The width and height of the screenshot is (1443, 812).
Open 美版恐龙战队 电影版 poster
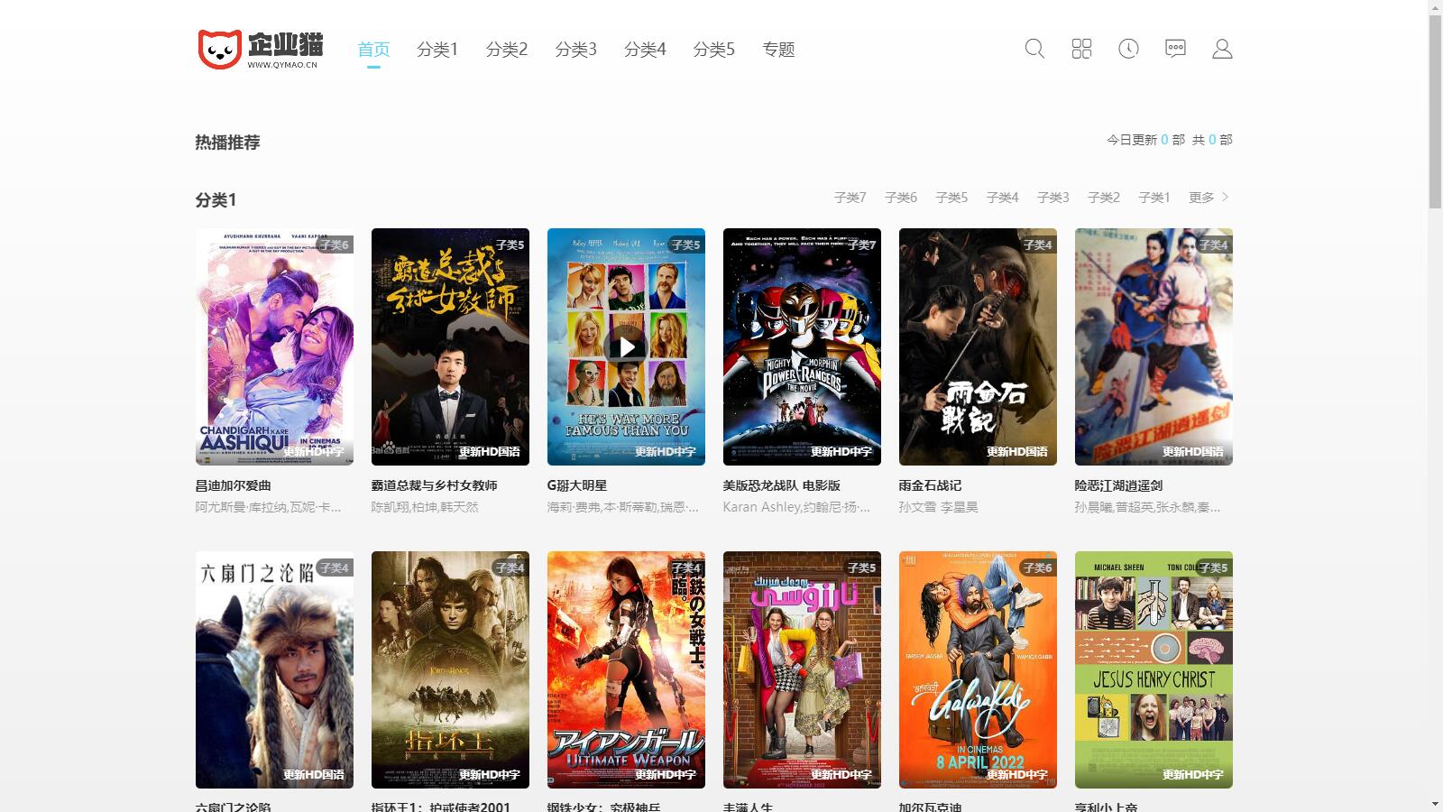pyautogui.click(x=802, y=346)
